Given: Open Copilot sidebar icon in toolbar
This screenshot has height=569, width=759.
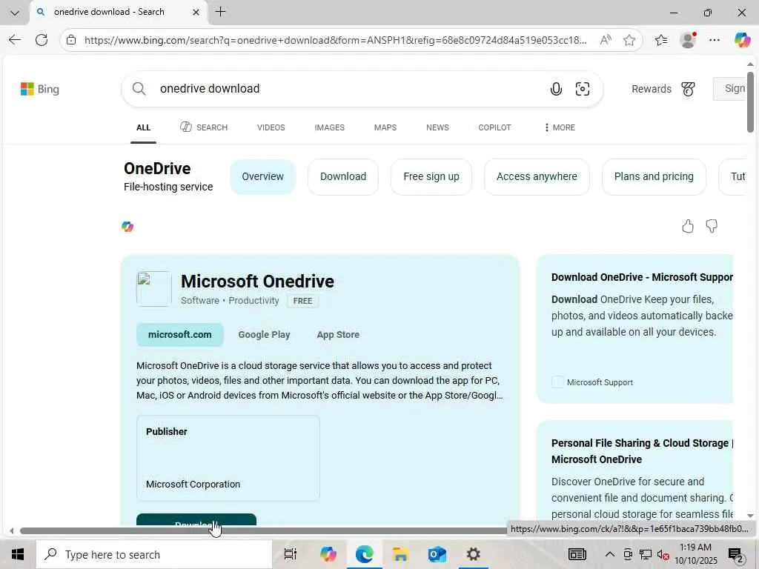Looking at the screenshot, I should click(x=742, y=40).
